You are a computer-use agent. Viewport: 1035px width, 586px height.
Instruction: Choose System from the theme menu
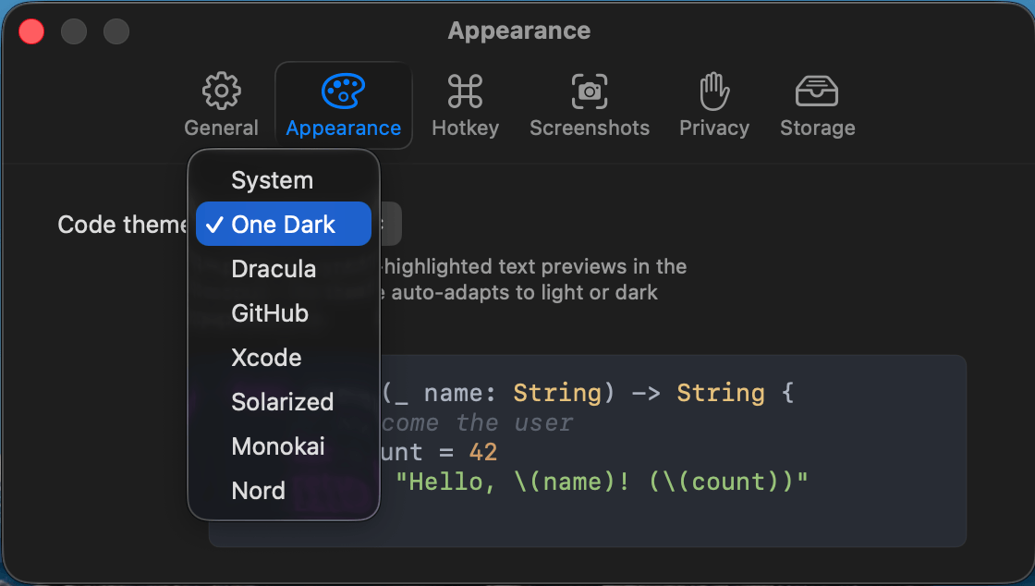(x=284, y=180)
